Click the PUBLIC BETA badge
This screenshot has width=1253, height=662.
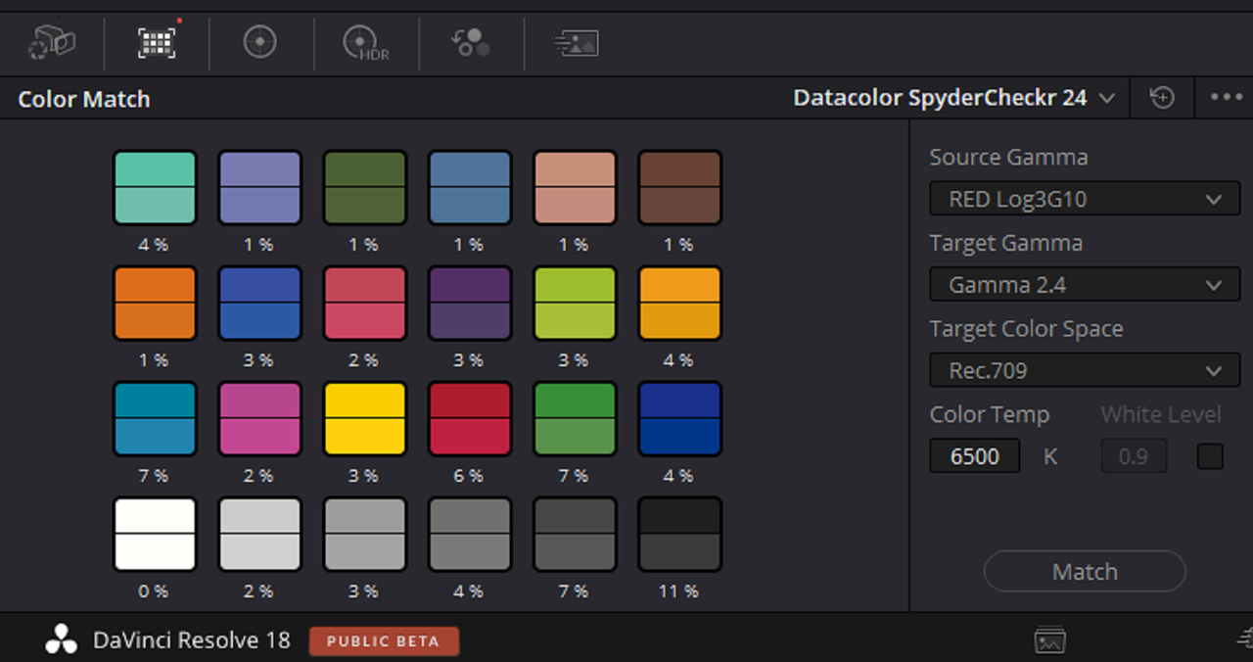[x=384, y=641]
